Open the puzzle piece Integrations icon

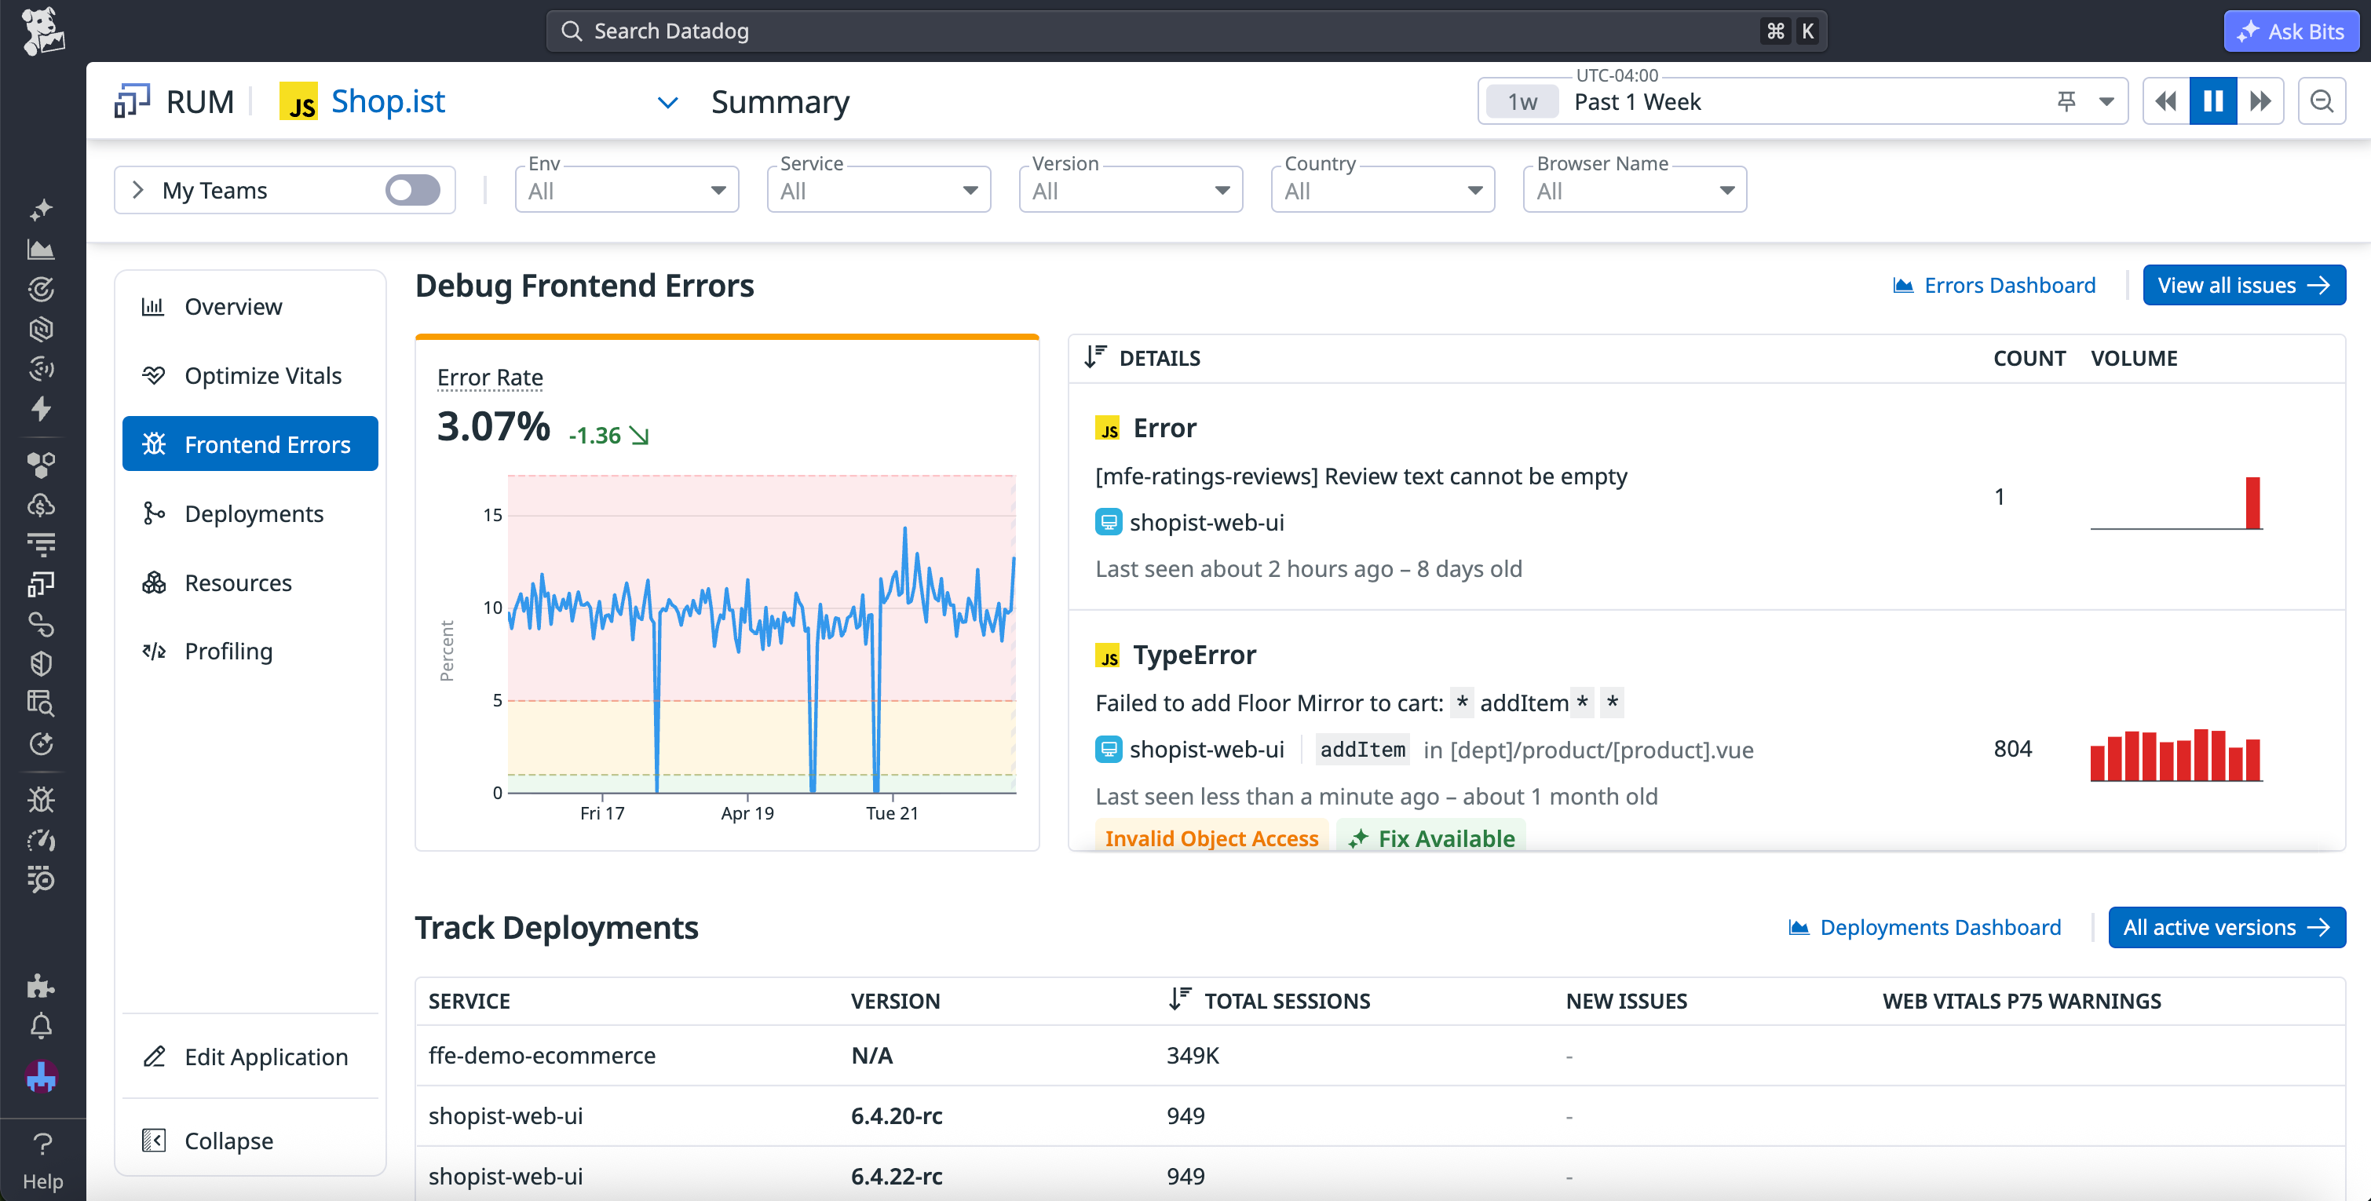(42, 986)
